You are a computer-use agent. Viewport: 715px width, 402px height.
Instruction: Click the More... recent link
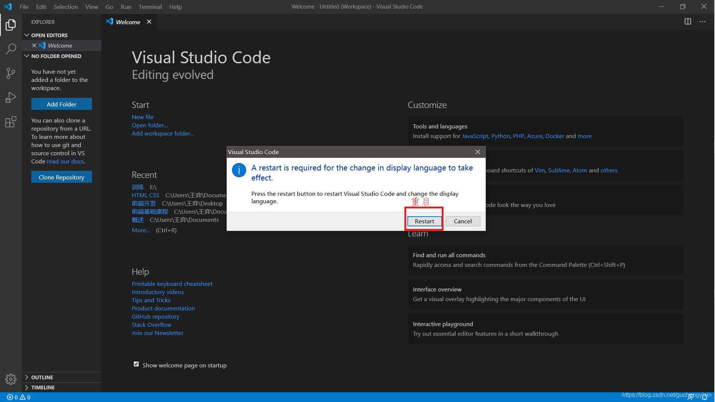click(x=141, y=230)
